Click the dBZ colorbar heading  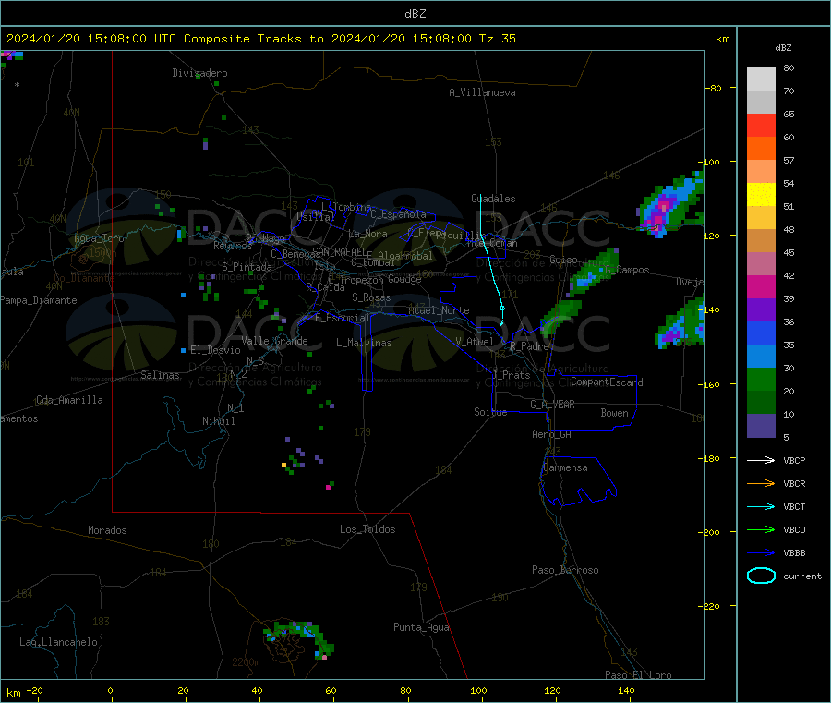point(783,48)
